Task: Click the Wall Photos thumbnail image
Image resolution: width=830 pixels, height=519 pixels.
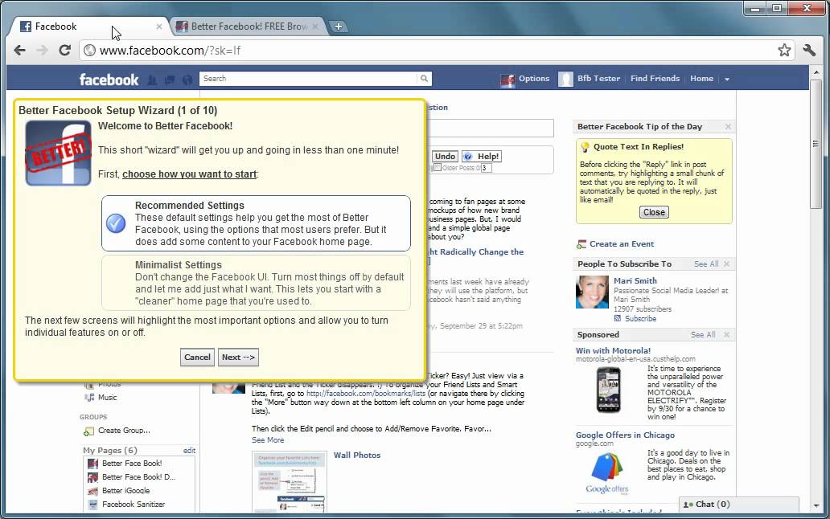Action: click(x=289, y=482)
